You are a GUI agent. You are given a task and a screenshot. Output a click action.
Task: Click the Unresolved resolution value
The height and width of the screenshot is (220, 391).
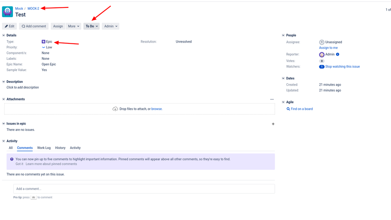[x=184, y=41]
